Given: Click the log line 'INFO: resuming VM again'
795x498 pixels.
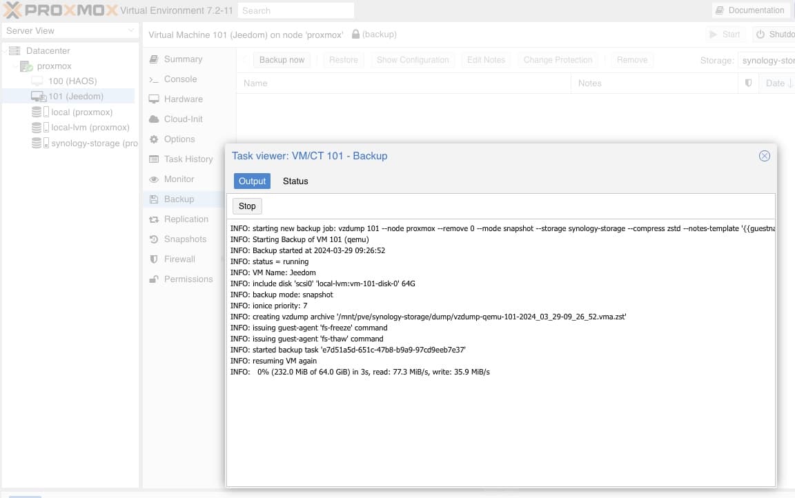Looking at the screenshot, I should [x=273, y=361].
